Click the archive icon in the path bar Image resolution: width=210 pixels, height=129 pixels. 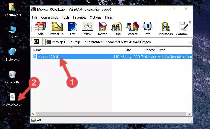tap(48, 42)
